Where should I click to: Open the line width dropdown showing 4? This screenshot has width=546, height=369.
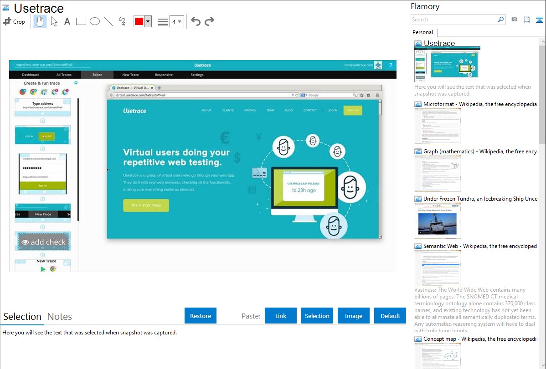click(x=176, y=21)
